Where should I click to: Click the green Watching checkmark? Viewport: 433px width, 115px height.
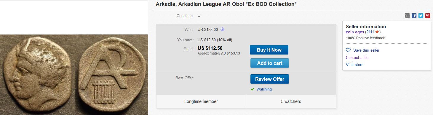(253, 89)
